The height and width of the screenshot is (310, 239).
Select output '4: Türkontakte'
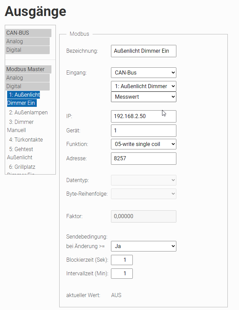26,140
